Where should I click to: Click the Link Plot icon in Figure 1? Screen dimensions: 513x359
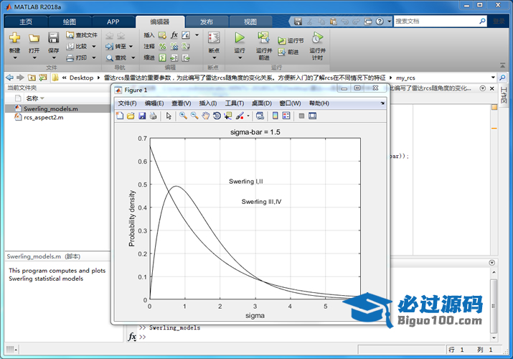pyautogui.click(x=260, y=116)
